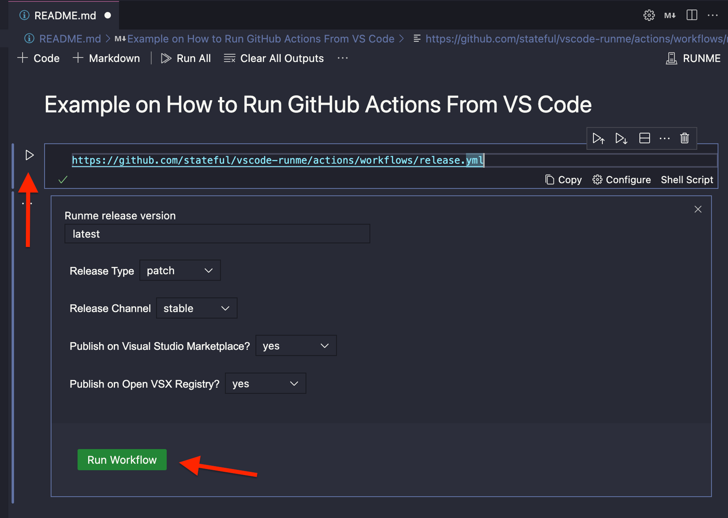
Task: Click inside the Runme release version field
Action: click(x=217, y=234)
